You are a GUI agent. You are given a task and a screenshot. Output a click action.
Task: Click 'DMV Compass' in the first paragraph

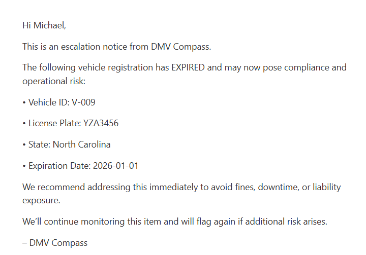(180, 47)
